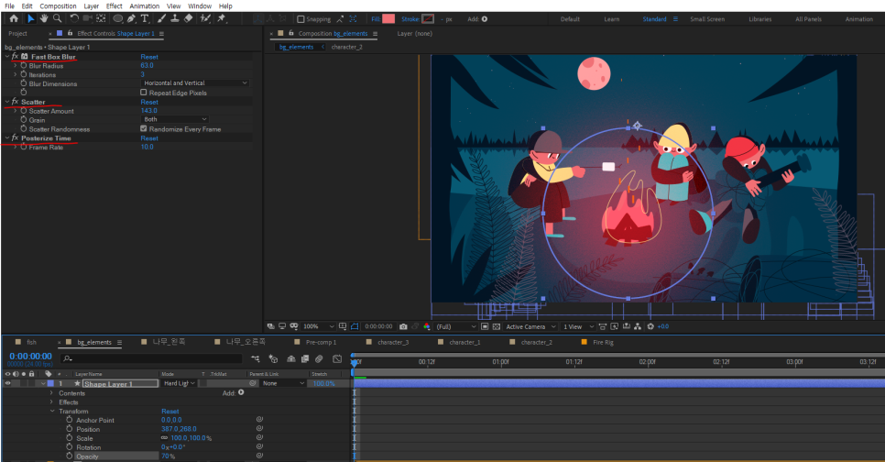
Task: Toggle mask and shape path visibility
Action: tap(355, 326)
